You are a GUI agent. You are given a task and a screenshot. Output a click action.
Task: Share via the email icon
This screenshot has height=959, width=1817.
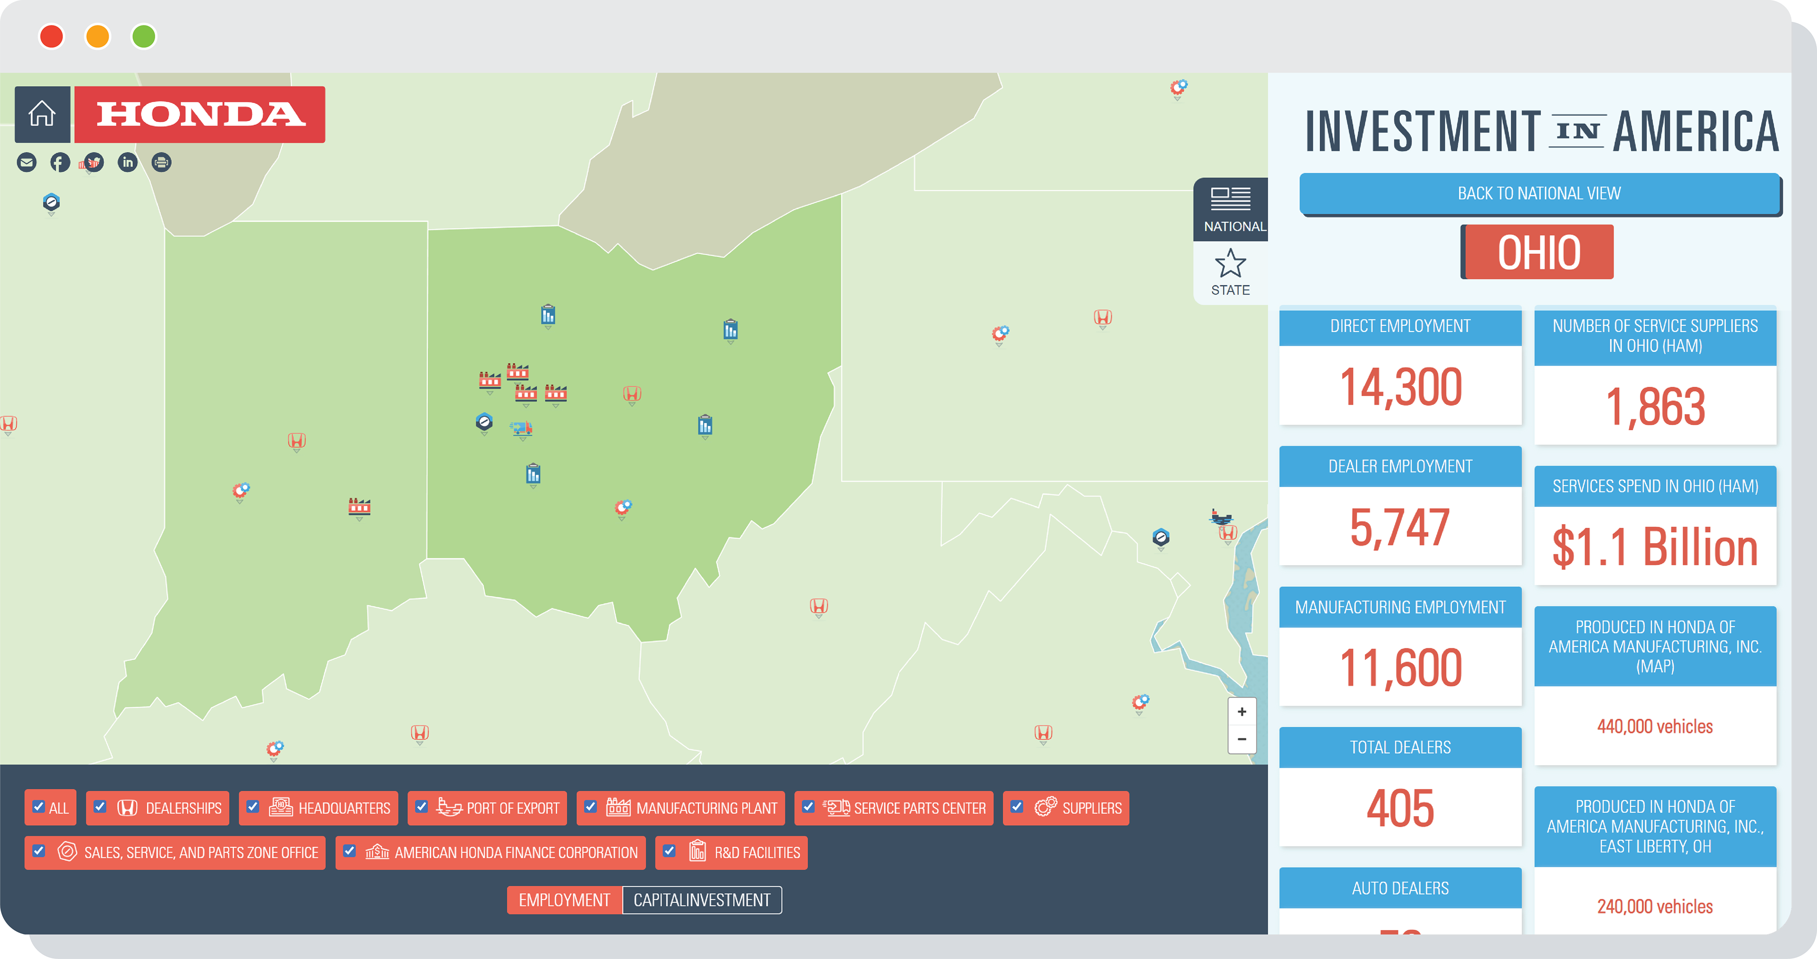(x=27, y=163)
